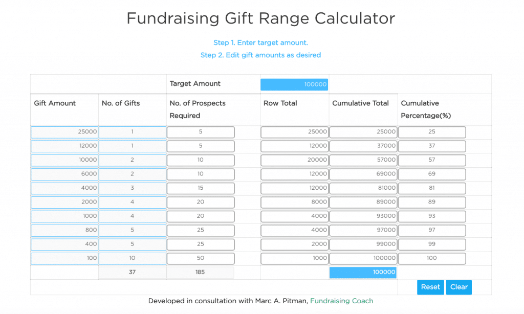Select the Row Total field showing 20000
This screenshot has height=314, width=524.
(294, 160)
